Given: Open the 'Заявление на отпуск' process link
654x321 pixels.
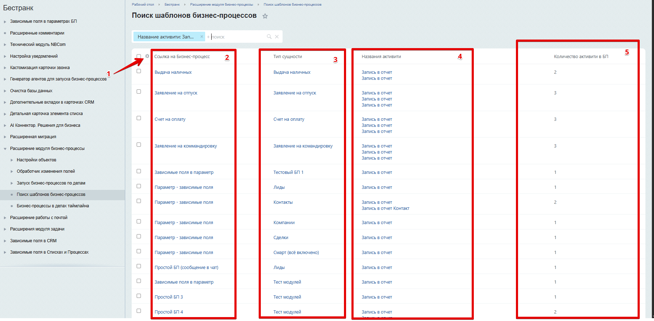Looking at the screenshot, I should click(176, 93).
